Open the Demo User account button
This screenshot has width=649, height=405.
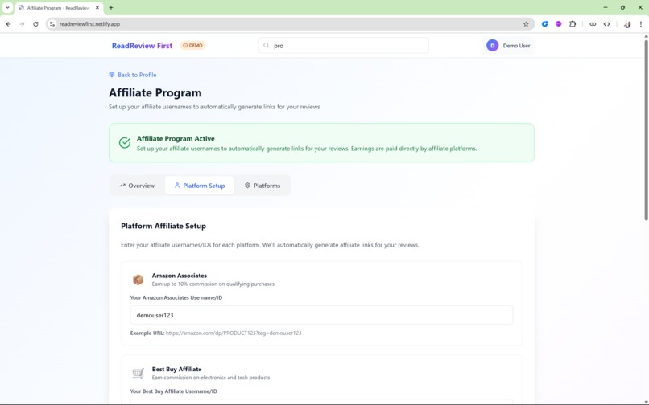[x=508, y=46]
